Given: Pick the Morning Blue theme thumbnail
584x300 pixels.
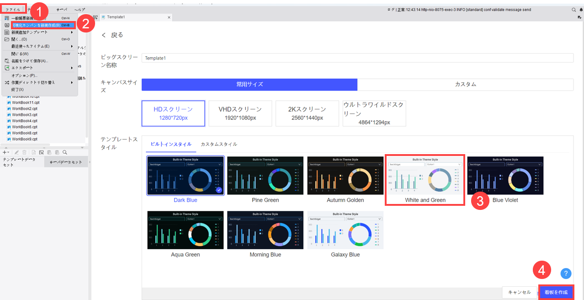Looking at the screenshot, I should (x=265, y=230).
